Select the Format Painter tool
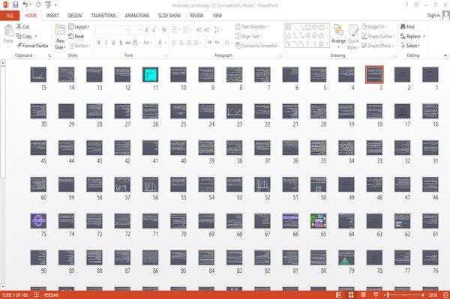Screen dimensions: 450x299 click(x=32, y=46)
